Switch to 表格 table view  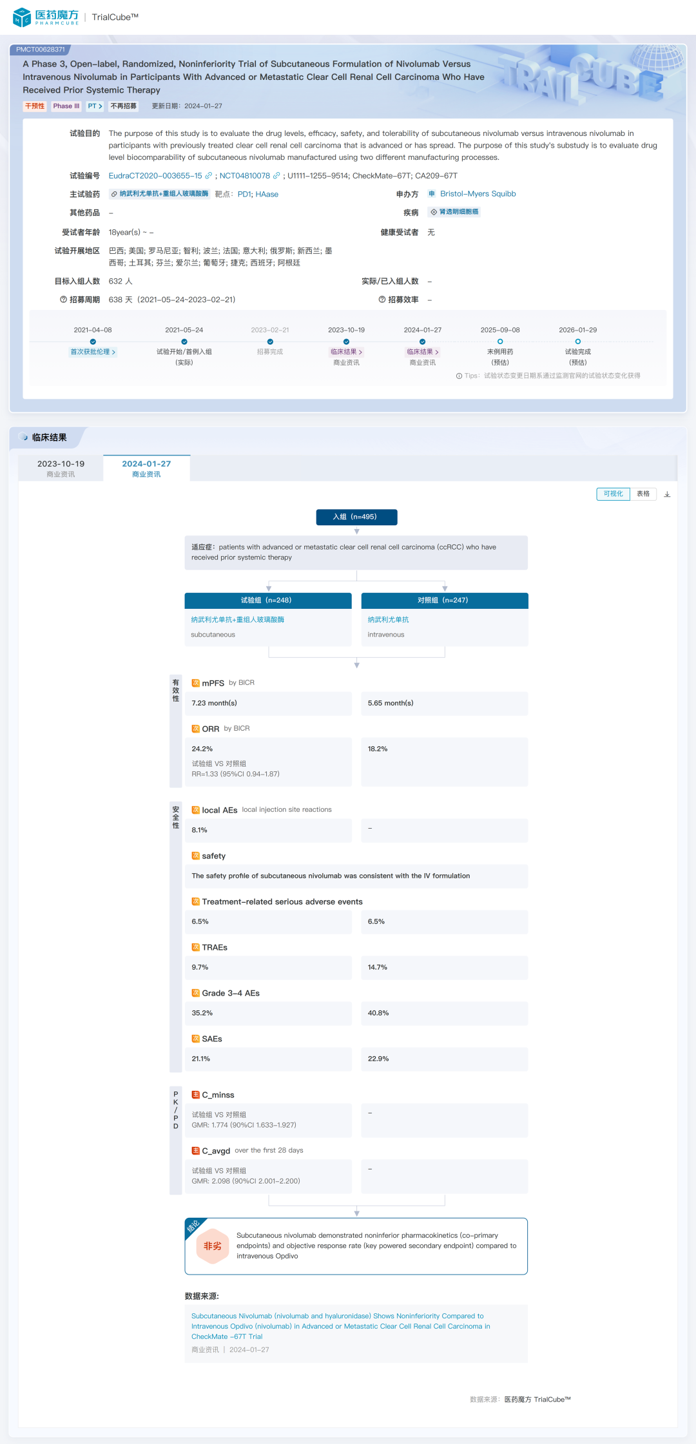coord(643,494)
